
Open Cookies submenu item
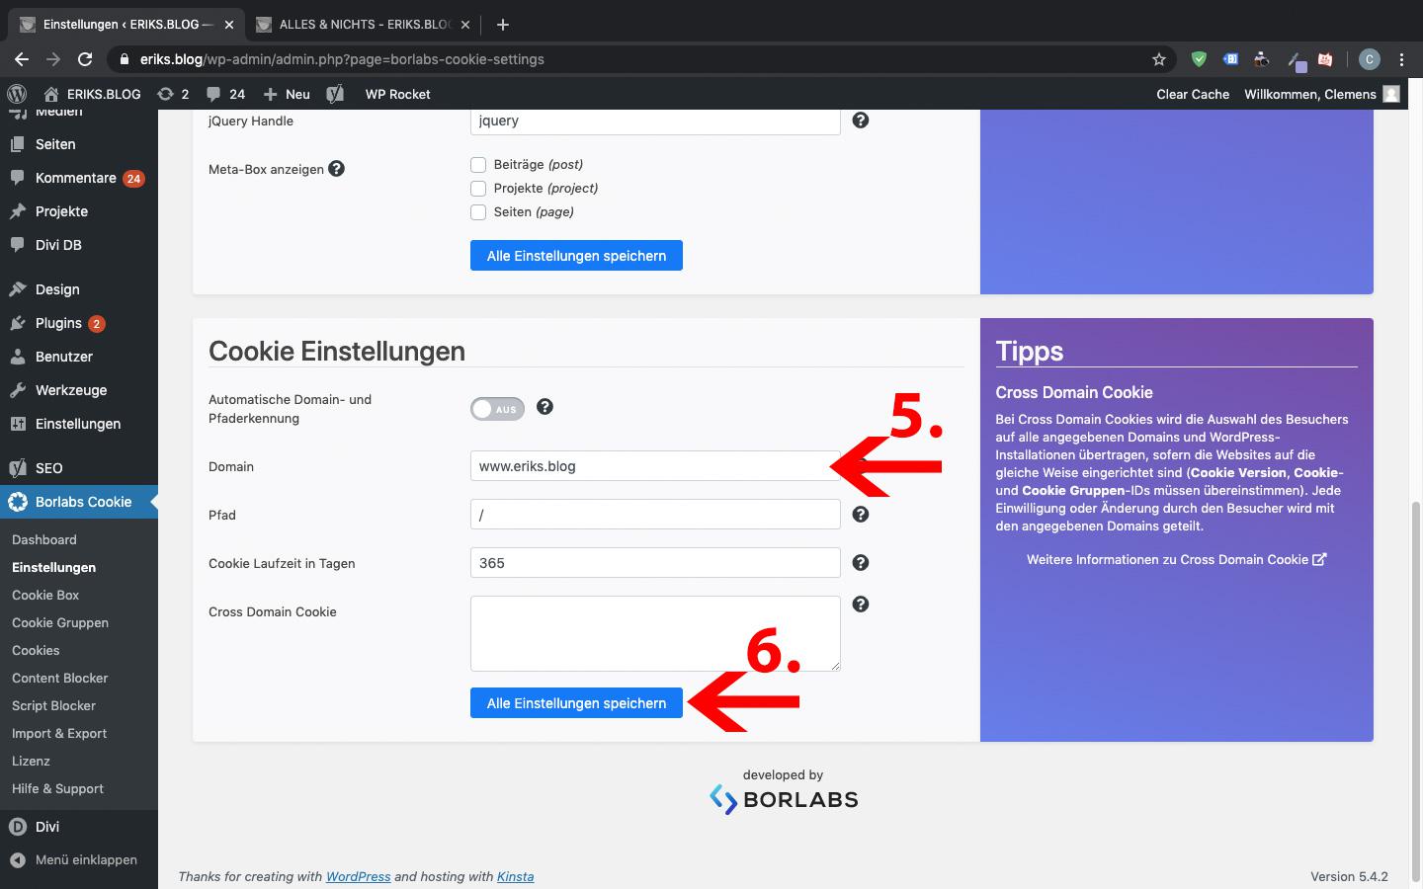click(36, 650)
